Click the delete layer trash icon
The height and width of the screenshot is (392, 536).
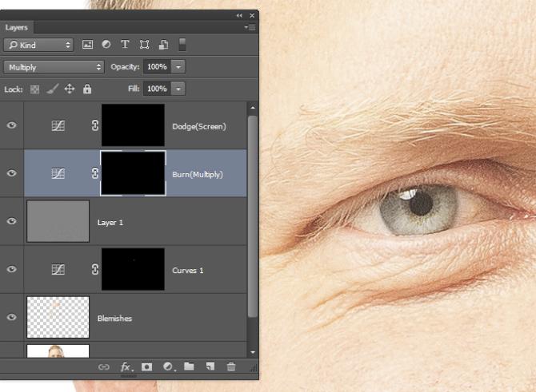[231, 367]
